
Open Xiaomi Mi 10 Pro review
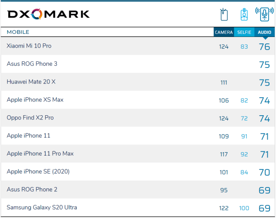[x=29, y=46]
